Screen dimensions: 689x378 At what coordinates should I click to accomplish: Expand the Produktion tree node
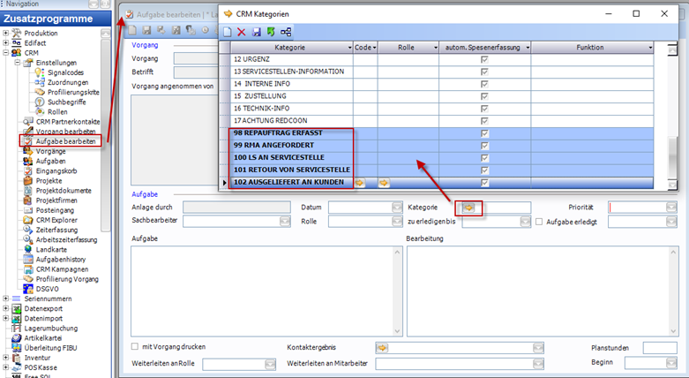6,34
